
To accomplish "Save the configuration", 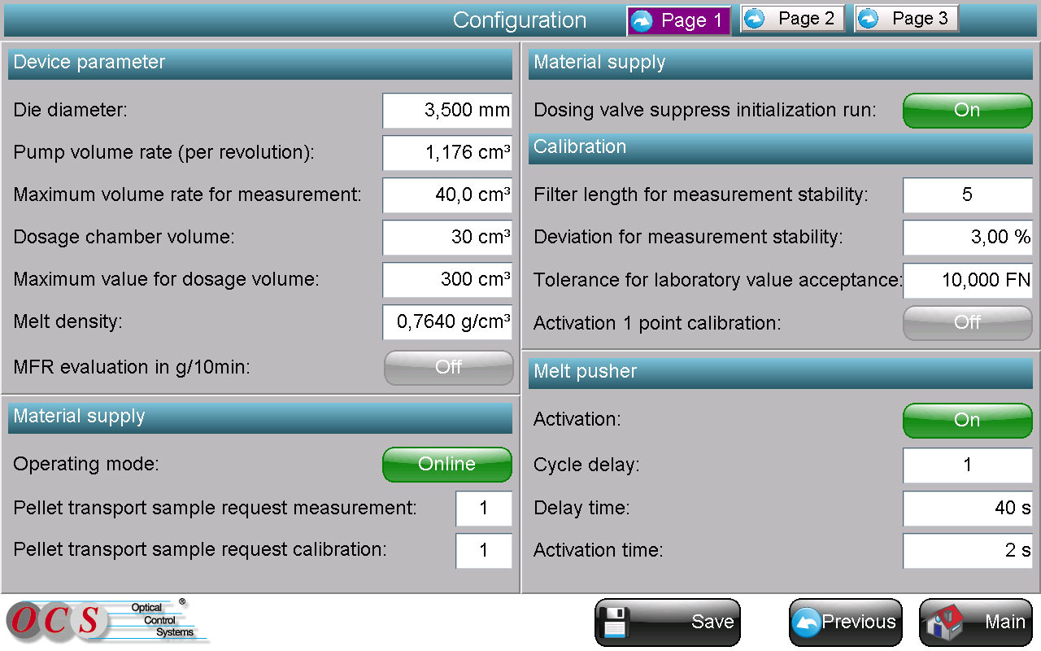I will tap(668, 623).
